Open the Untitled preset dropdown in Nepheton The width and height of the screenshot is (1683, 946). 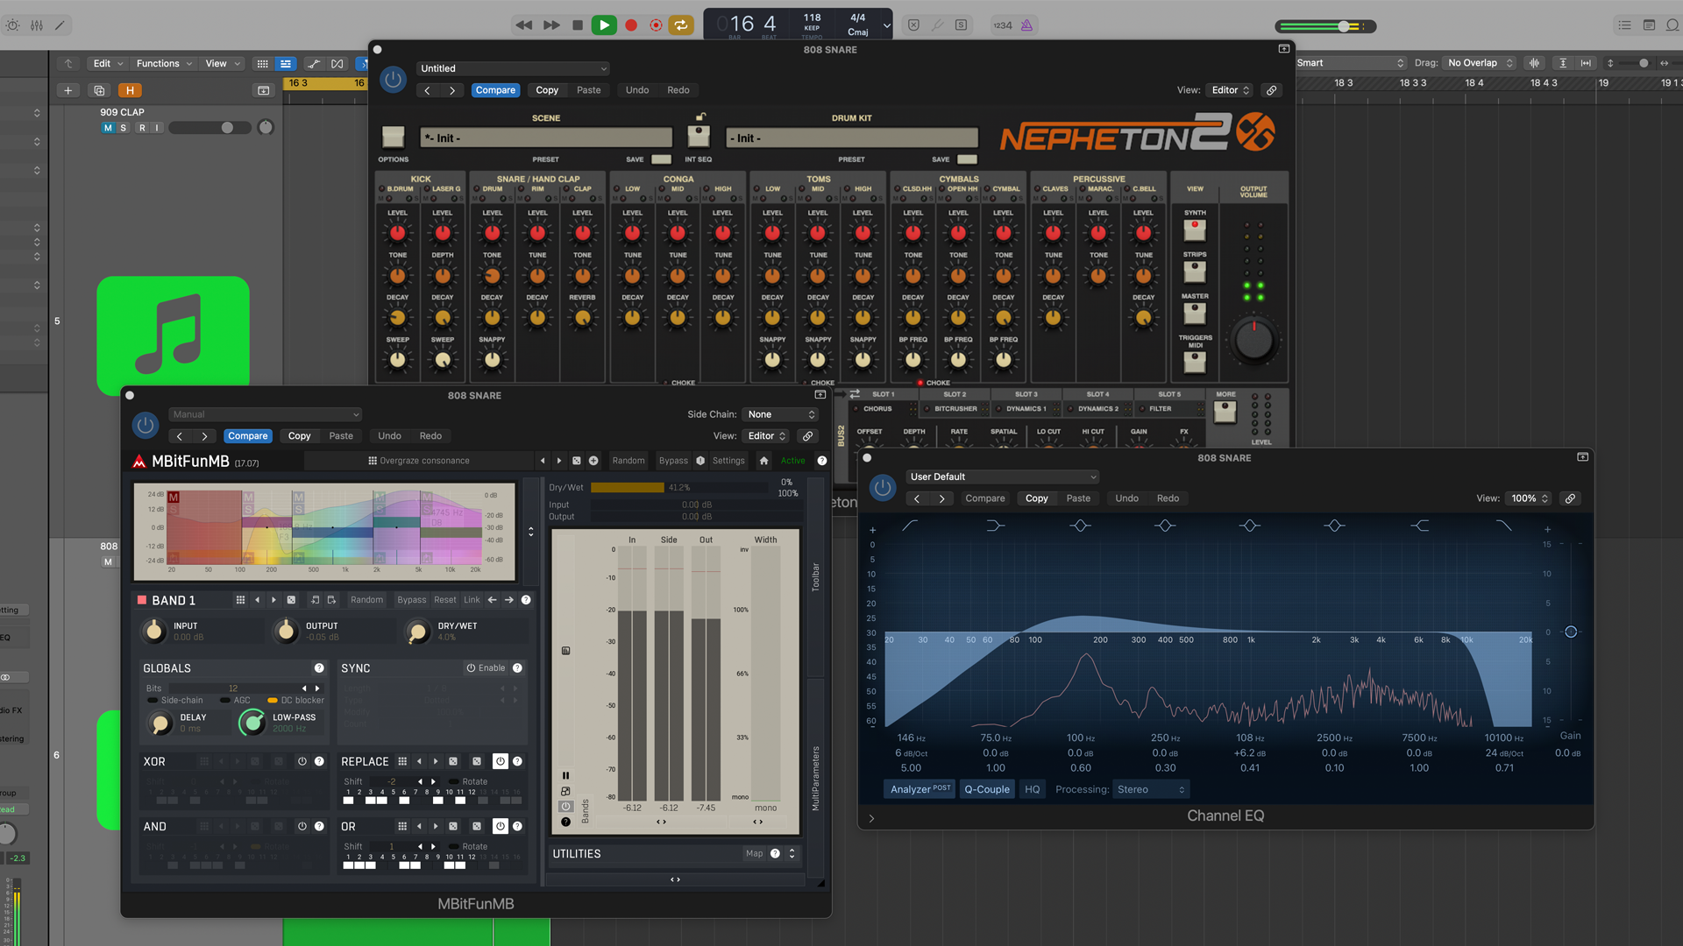pos(514,68)
